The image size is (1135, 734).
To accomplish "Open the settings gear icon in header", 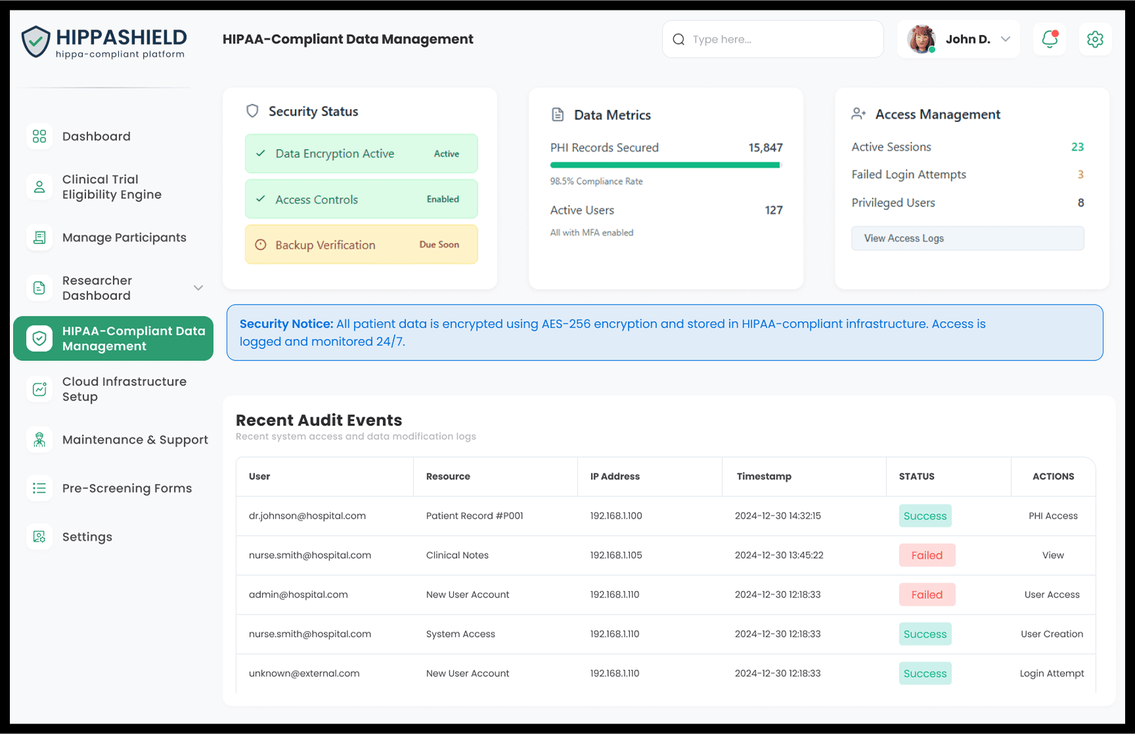I will 1095,39.
